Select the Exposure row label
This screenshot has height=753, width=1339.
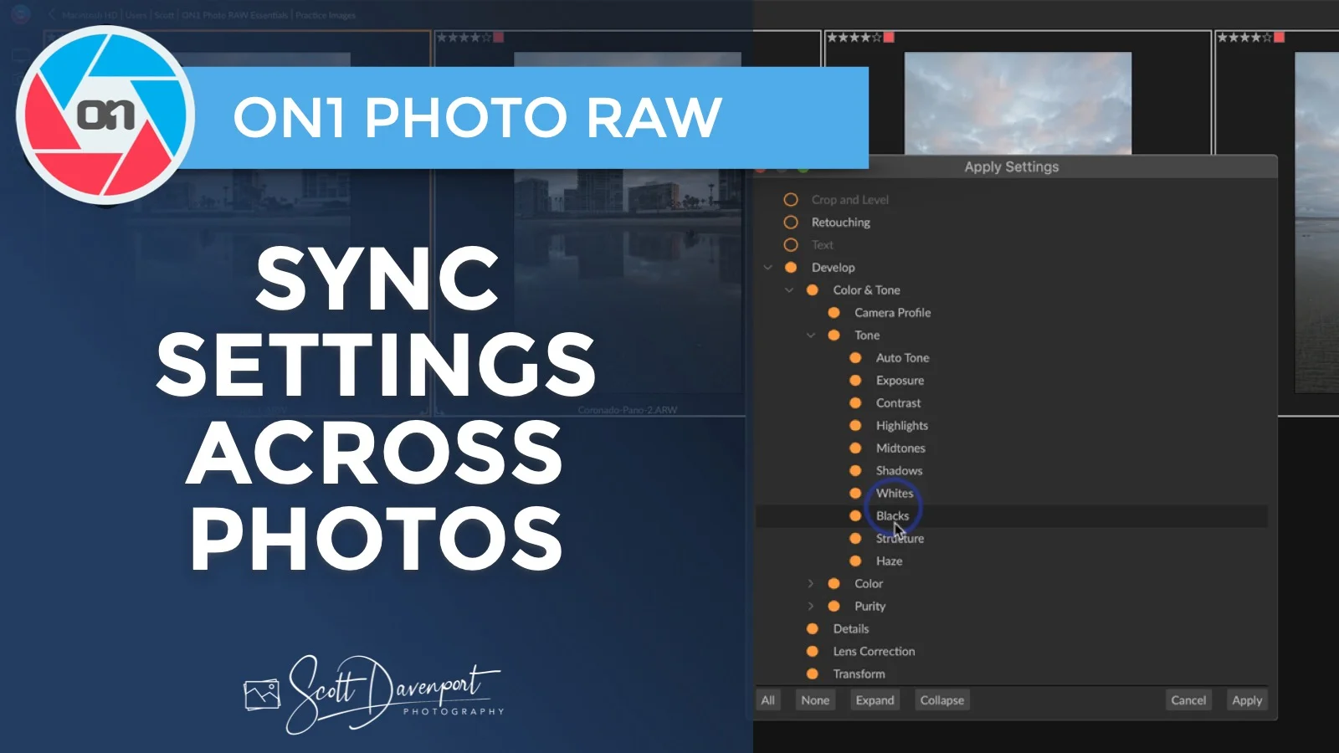900,381
